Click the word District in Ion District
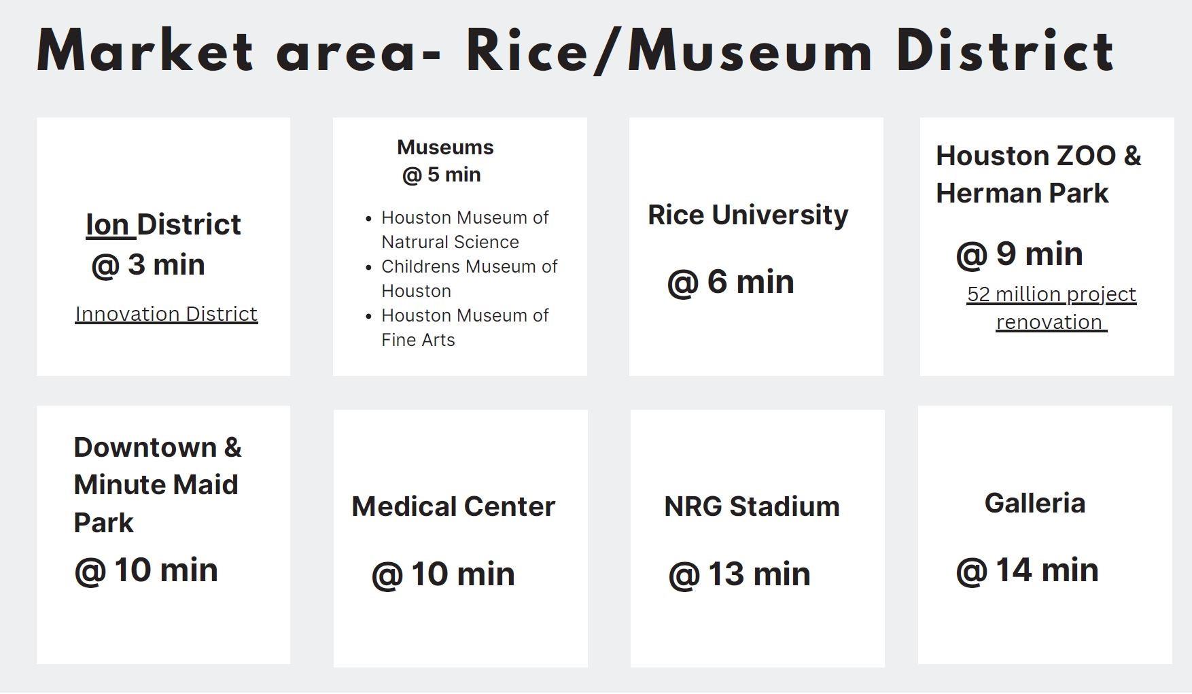This screenshot has height=694, width=1192. (x=189, y=225)
